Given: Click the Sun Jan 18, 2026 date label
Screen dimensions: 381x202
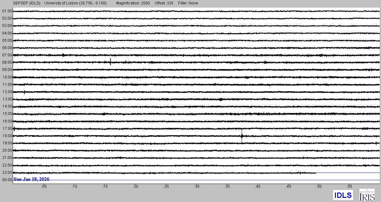Looking at the screenshot, I should coord(31,179).
